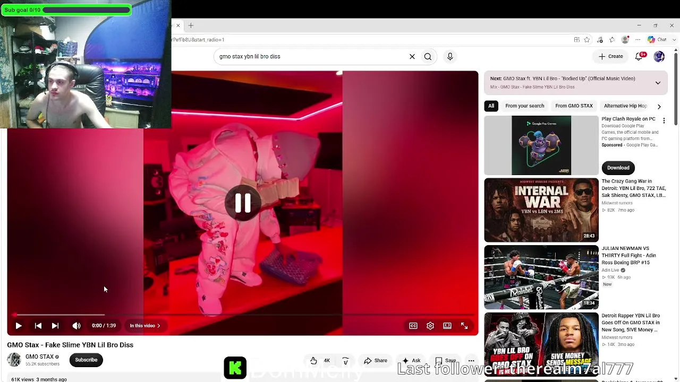Skip to the next video in the player

55,326
